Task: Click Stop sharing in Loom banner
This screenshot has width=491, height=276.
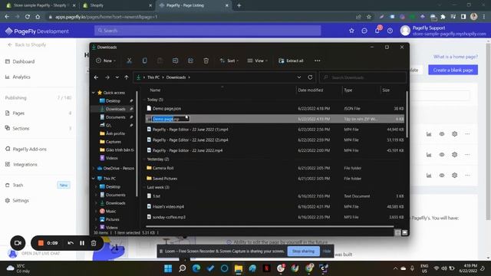Action: (303, 251)
